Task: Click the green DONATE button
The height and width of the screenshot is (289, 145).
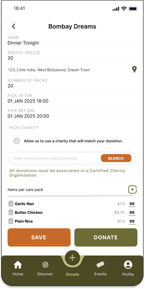Action: tap(106, 237)
